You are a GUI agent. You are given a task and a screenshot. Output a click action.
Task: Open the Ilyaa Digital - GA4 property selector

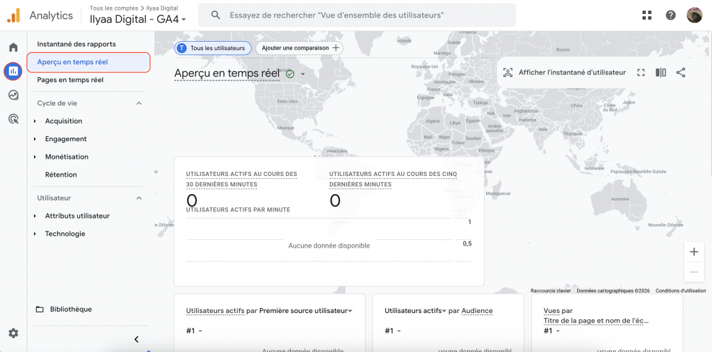[138, 19]
